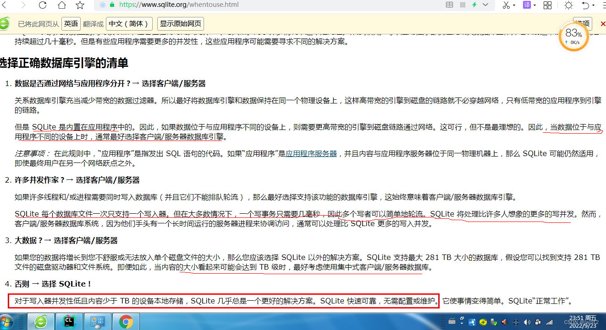Click the sun brightness icon
The image size is (606, 330).
(x=568, y=5)
